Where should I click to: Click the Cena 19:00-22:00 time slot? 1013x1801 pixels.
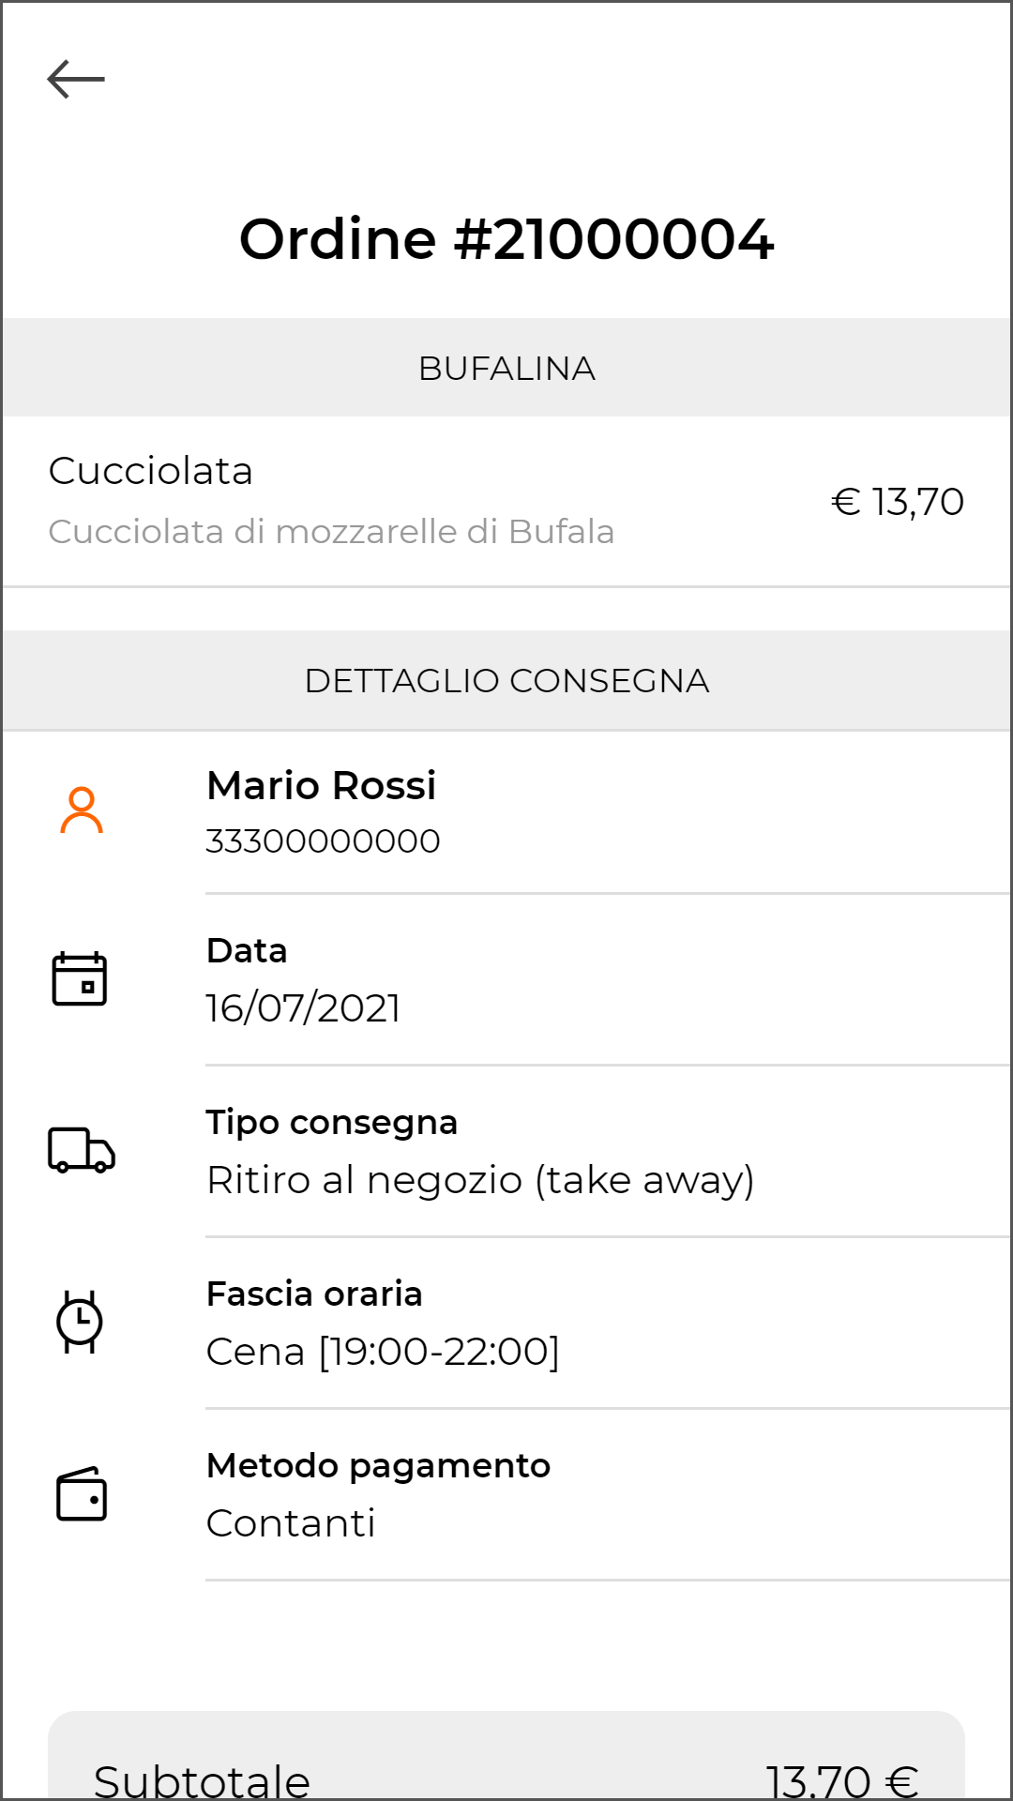pyautogui.click(x=383, y=1352)
